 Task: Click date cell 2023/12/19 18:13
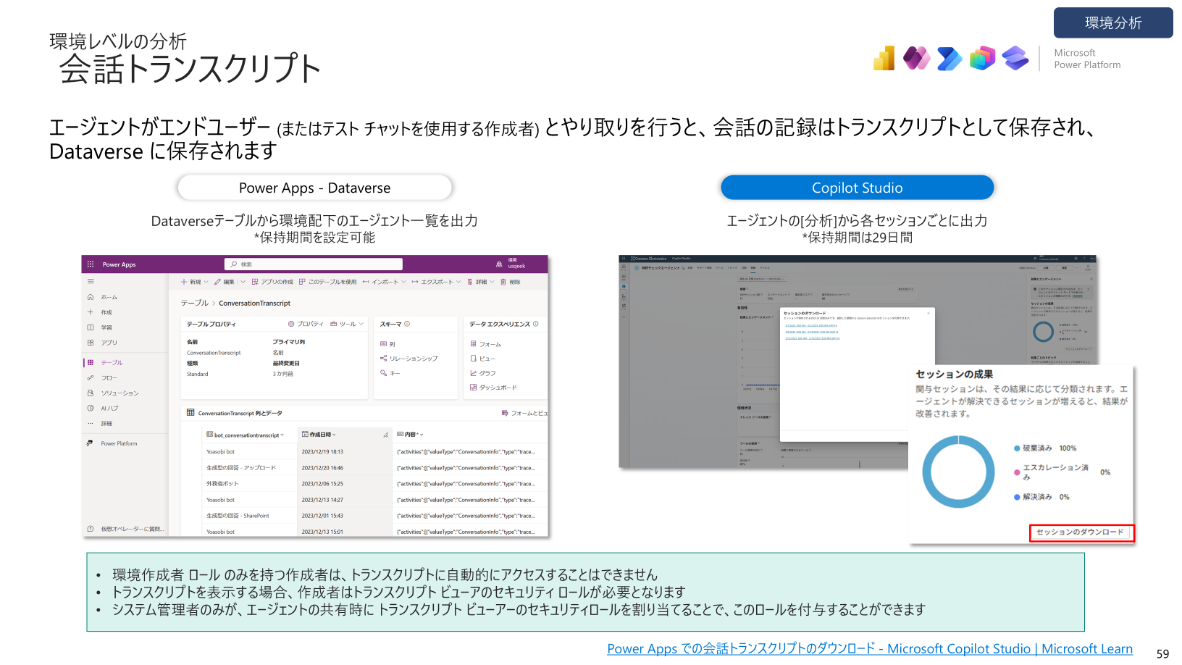pyautogui.click(x=322, y=452)
